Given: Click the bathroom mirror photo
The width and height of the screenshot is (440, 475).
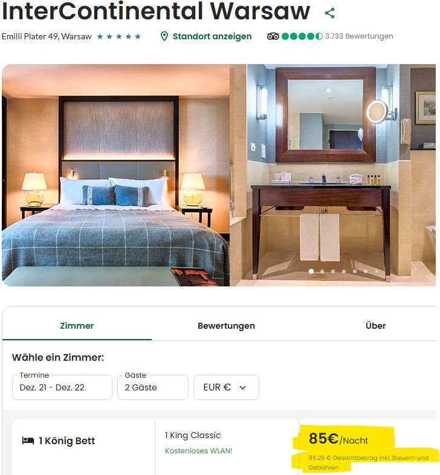Looking at the screenshot, I should pyautogui.click(x=333, y=175).
